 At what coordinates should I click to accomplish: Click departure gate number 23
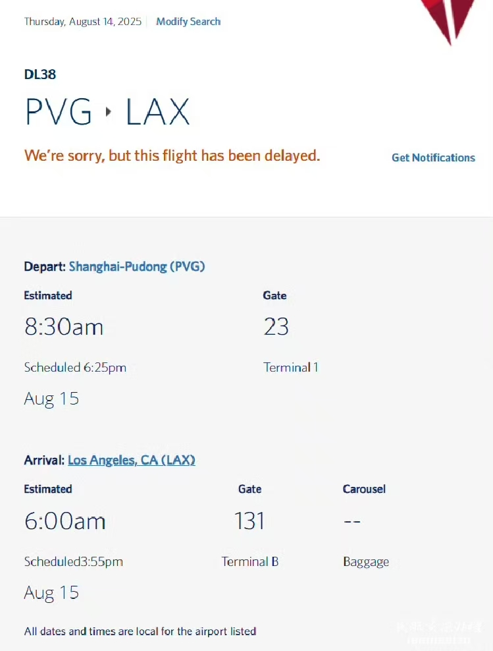pos(276,326)
